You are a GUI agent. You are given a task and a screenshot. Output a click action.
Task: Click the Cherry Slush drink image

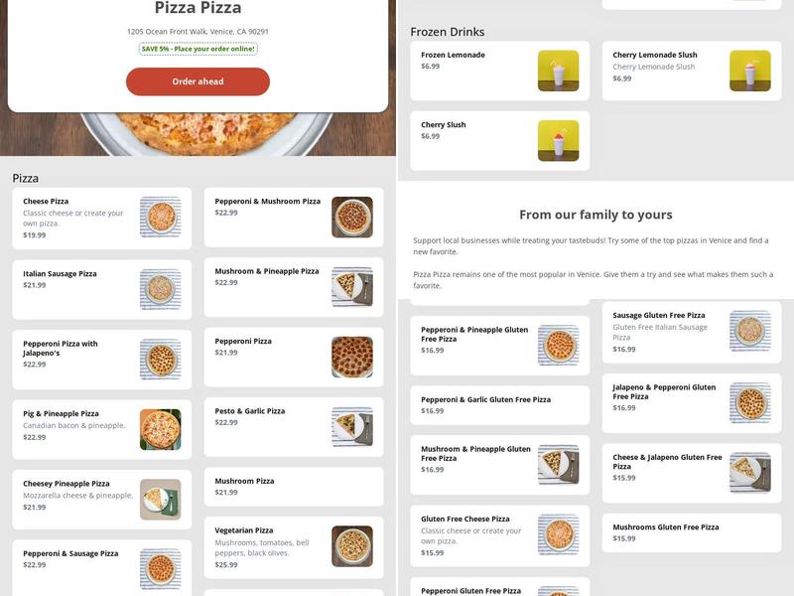pos(558,138)
